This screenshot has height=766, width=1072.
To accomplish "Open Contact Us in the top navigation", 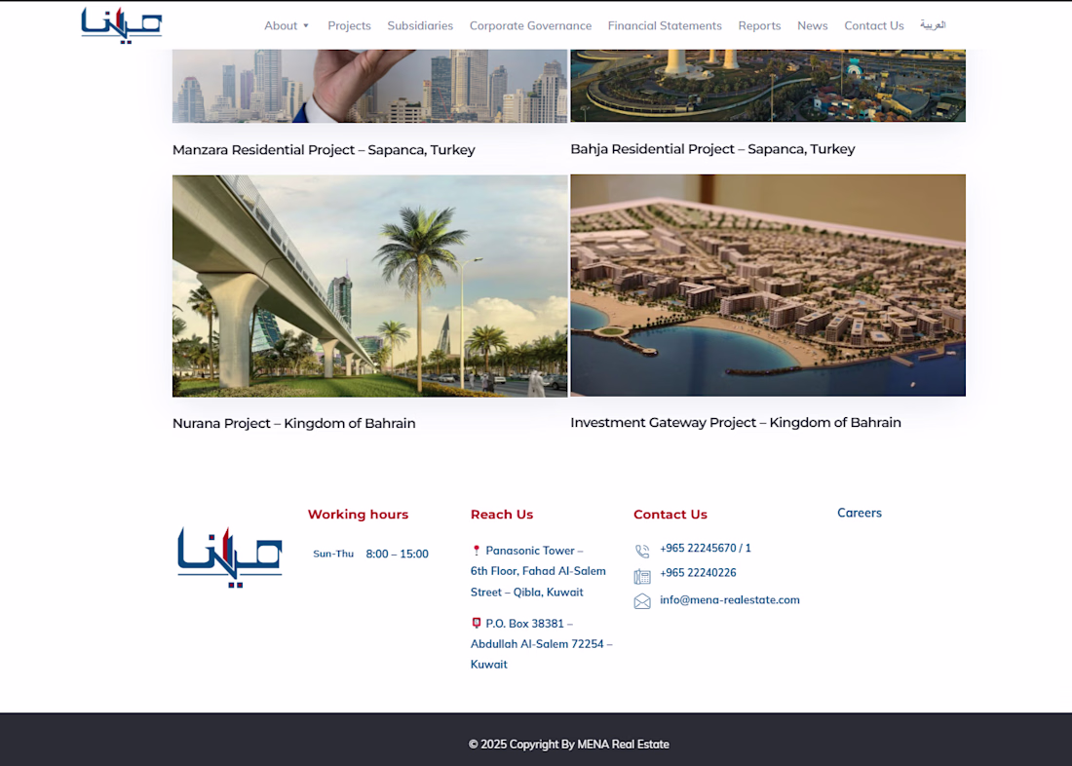I will 874,26.
